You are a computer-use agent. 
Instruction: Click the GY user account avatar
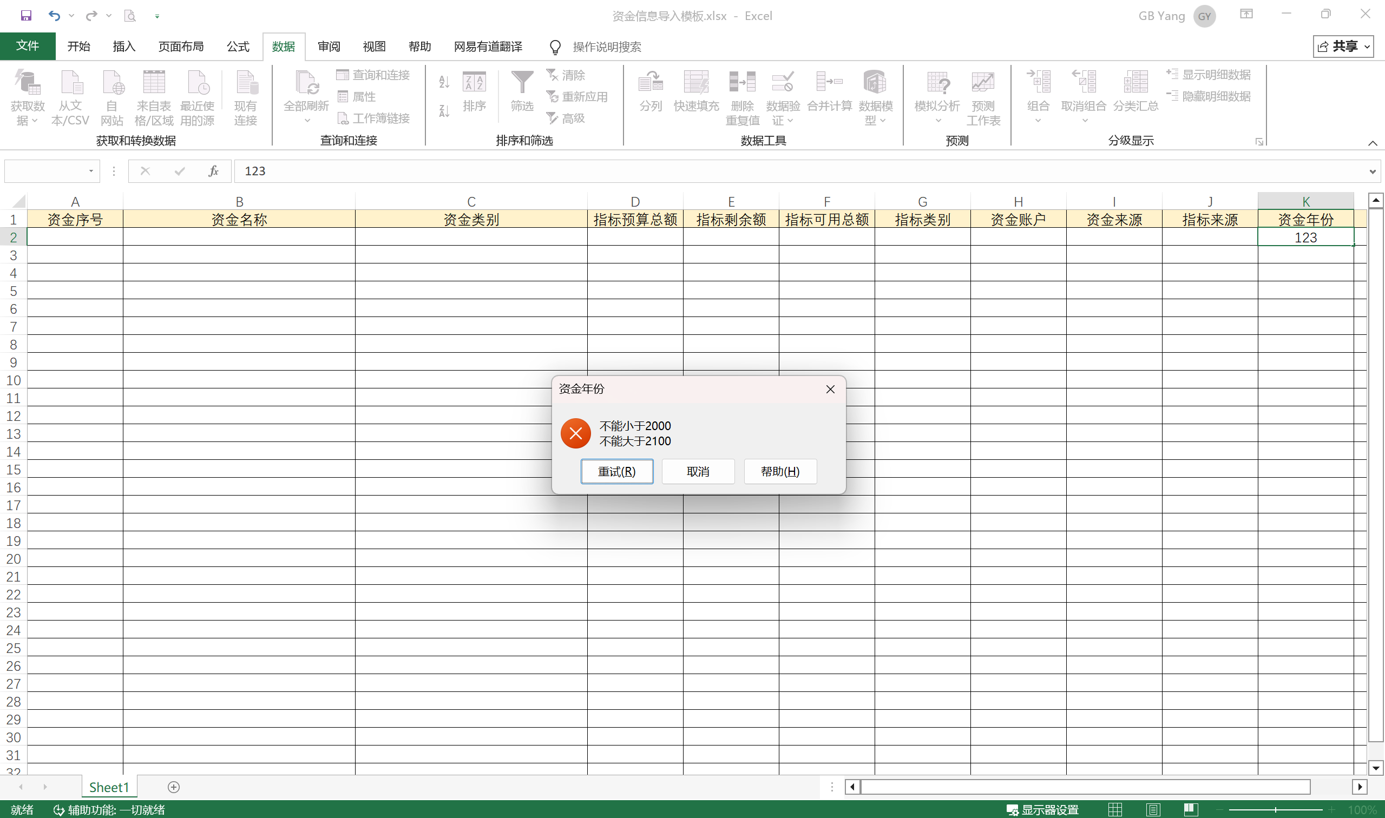1205,16
